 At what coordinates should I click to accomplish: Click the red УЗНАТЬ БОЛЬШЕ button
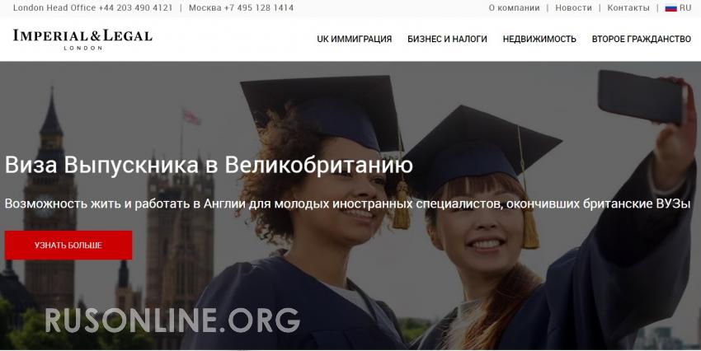point(68,246)
